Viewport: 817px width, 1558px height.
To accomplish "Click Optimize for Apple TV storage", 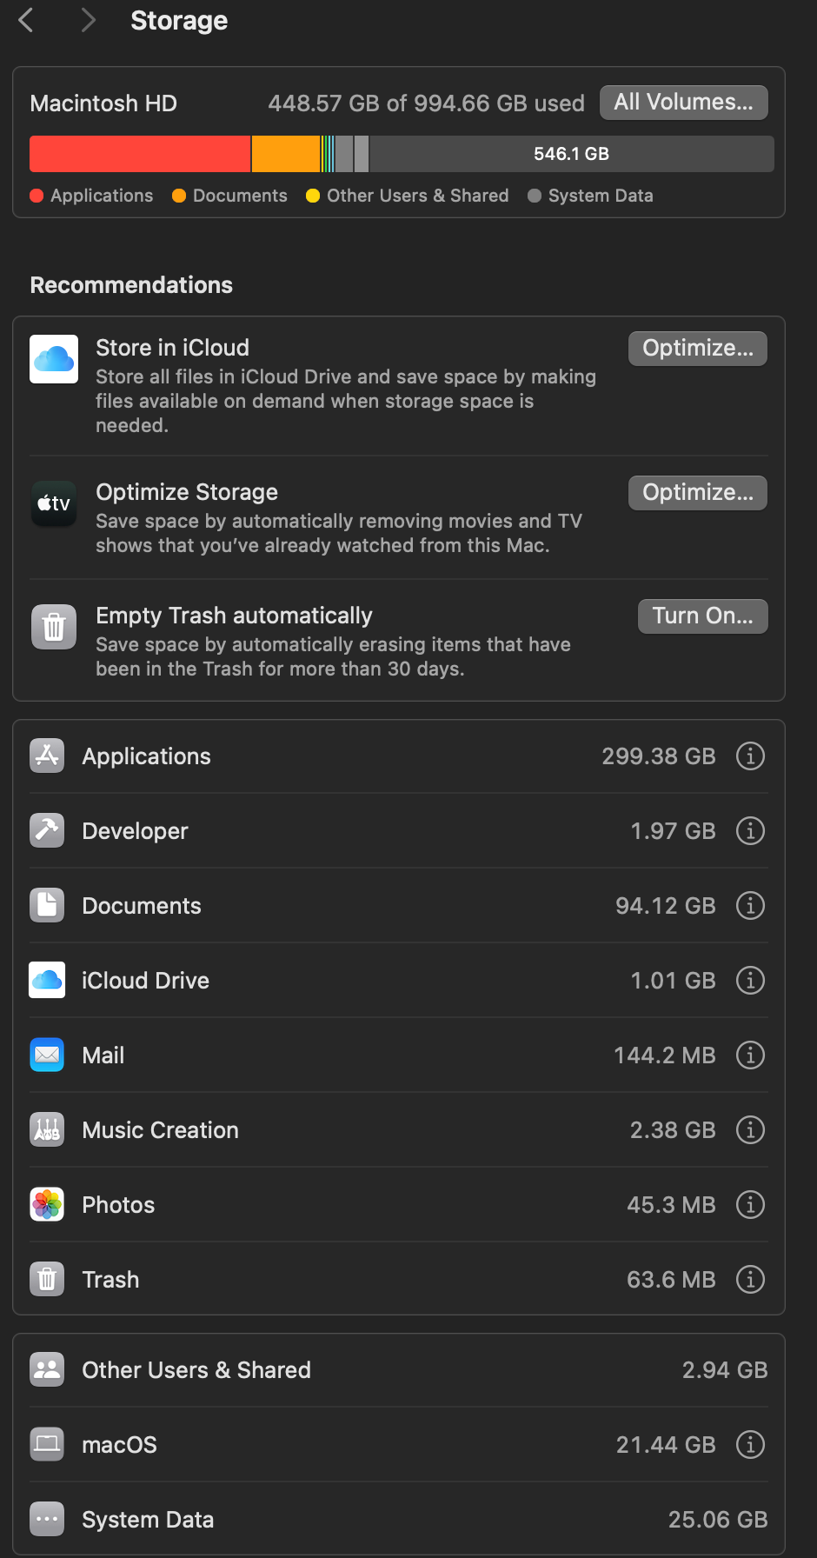I will click(x=697, y=493).
